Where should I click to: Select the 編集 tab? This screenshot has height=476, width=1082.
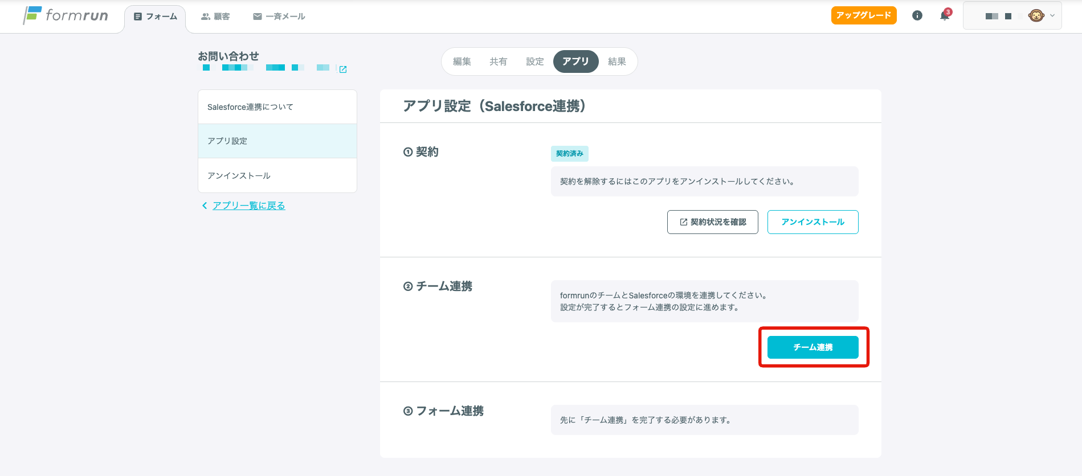[462, 61]
